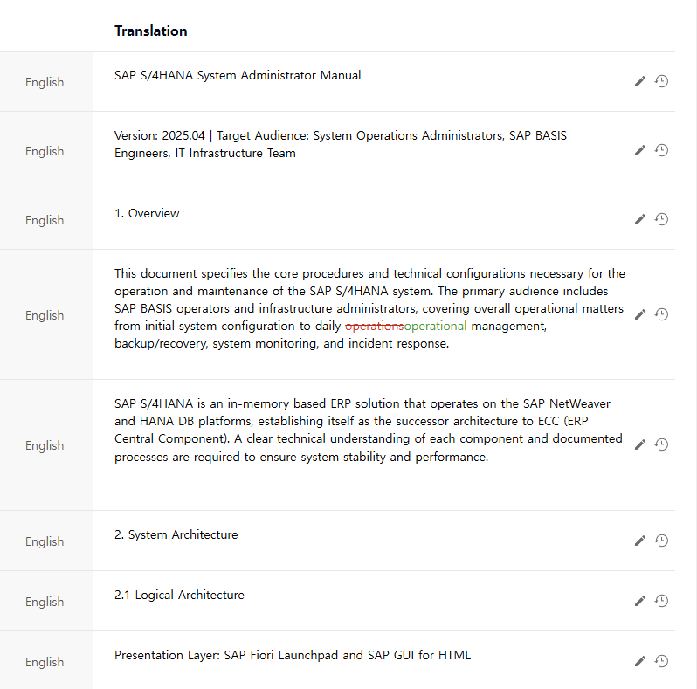Edit the 'Presentation Layer' translation row
697x689 pixels.
pyautogui.click(x=639, y=661)
